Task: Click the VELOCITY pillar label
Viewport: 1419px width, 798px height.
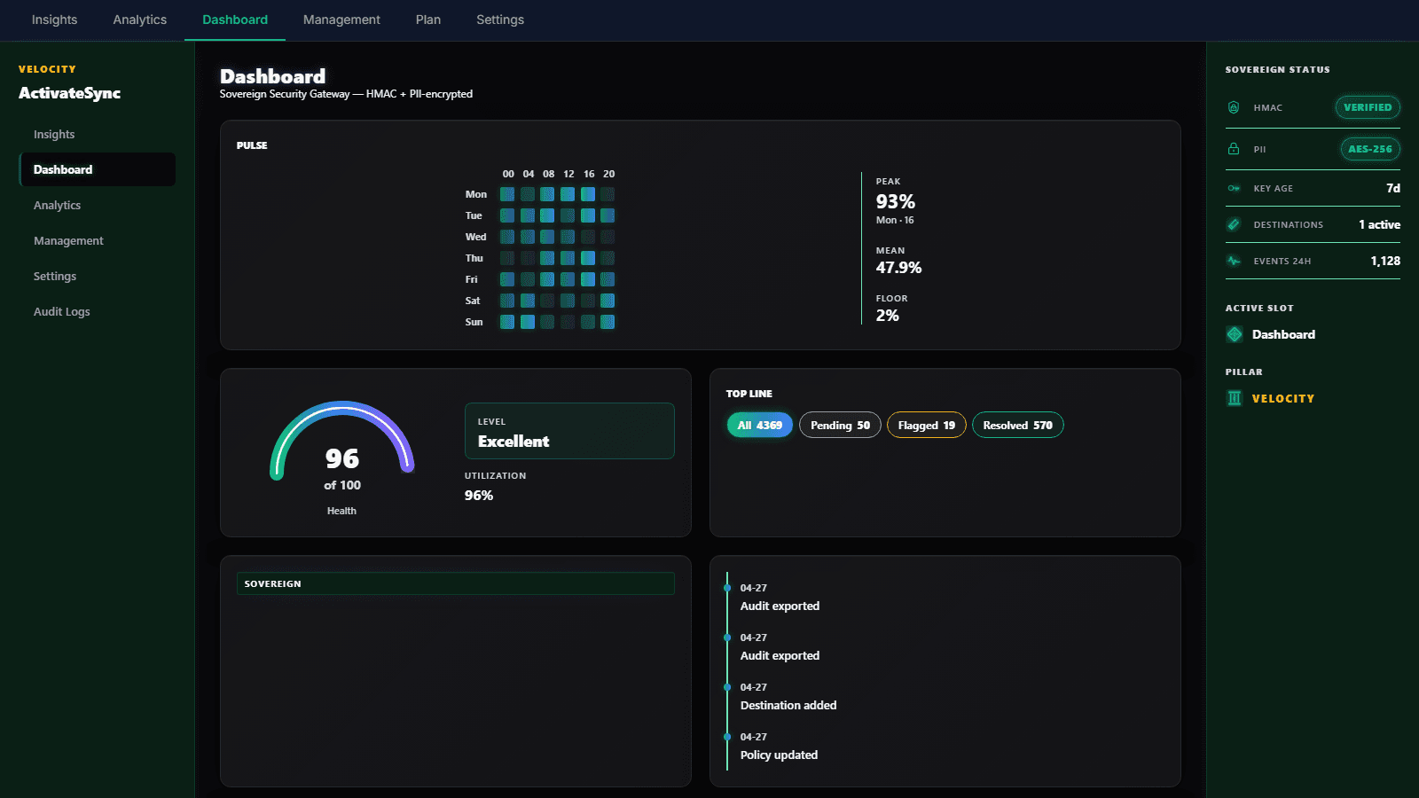Action: point(1283,398)
